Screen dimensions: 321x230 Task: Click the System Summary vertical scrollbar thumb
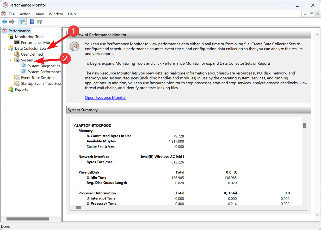pos(304,126)
